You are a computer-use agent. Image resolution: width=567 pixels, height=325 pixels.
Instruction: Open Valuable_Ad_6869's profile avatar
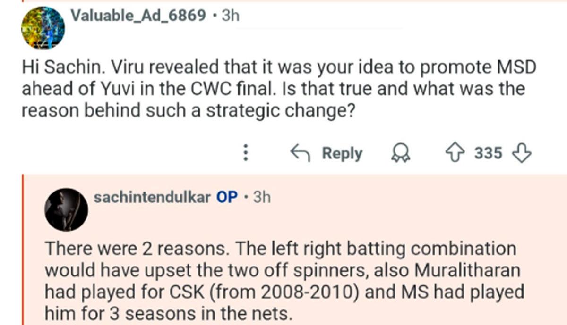43,27
